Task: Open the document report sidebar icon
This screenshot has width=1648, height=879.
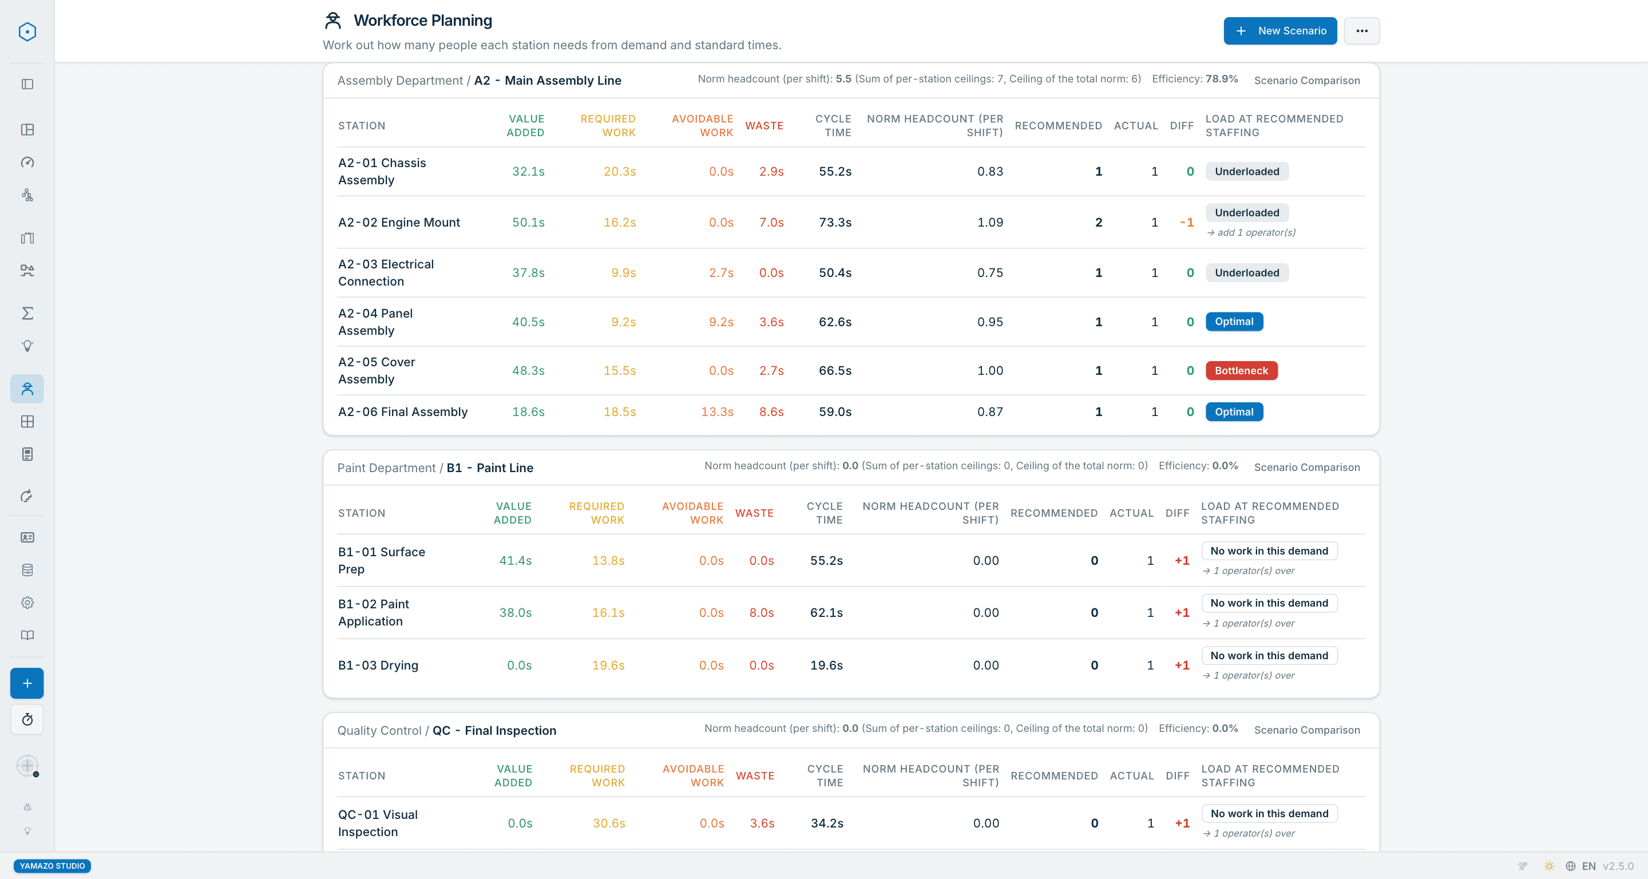Action: [27, 454]
